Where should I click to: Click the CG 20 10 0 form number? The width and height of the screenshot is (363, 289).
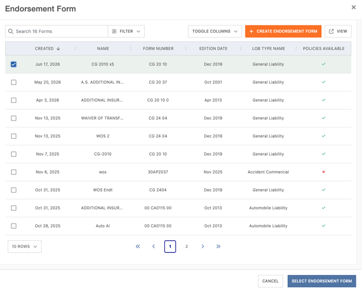158,100
